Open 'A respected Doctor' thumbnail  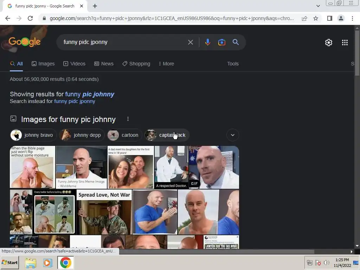(171, 167)
